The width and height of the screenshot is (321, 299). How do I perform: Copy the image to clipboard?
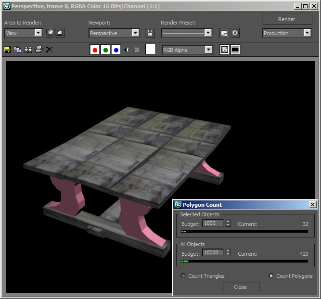coord(18,50)
